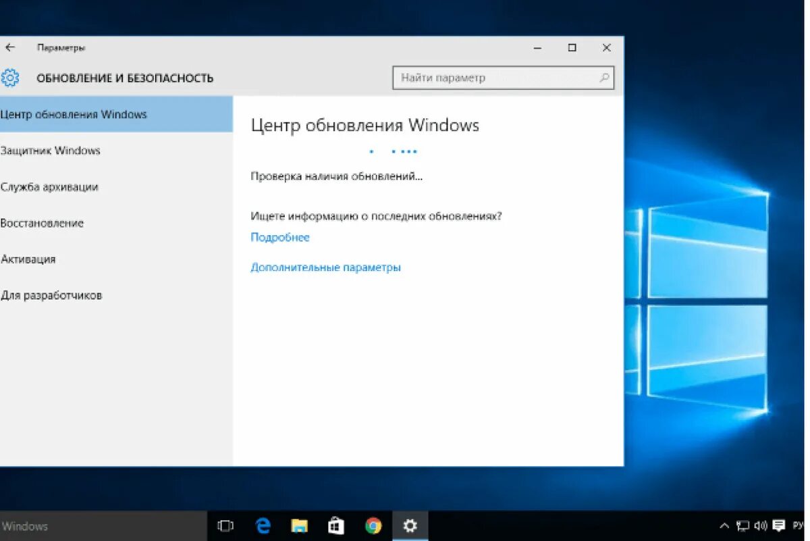Close the Параметры window
Viewport: 810px width, 541px height.
607,48
